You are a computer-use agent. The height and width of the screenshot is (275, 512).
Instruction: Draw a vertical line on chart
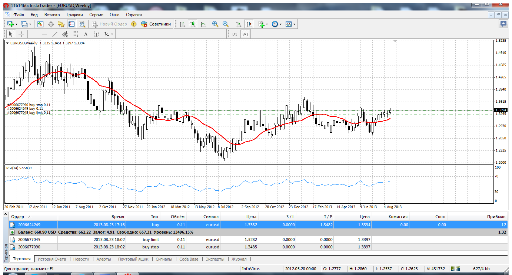click(x=34, y=34)
